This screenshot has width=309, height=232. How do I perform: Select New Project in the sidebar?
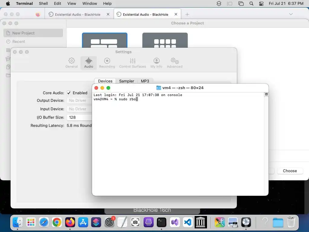[33, 33]
